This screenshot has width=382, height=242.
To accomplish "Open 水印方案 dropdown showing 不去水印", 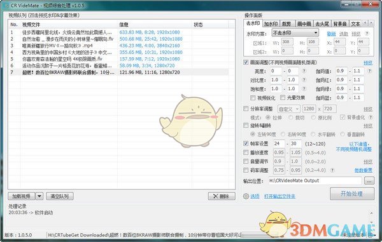I will [295, 33].
